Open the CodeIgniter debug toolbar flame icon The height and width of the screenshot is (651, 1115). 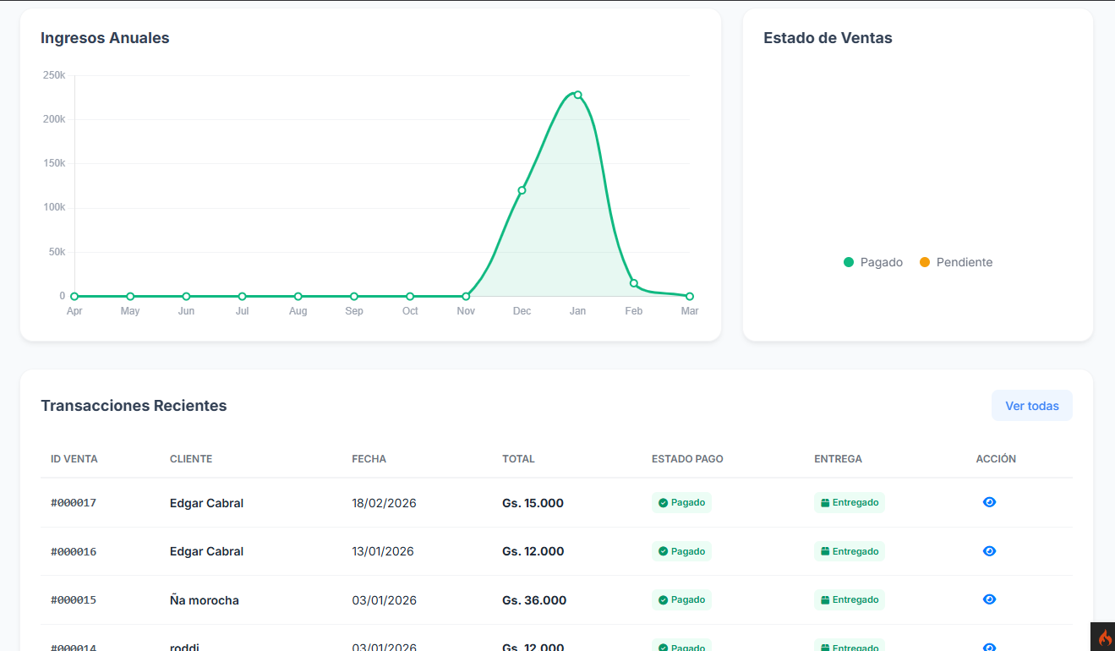(x=1104, y=637)
